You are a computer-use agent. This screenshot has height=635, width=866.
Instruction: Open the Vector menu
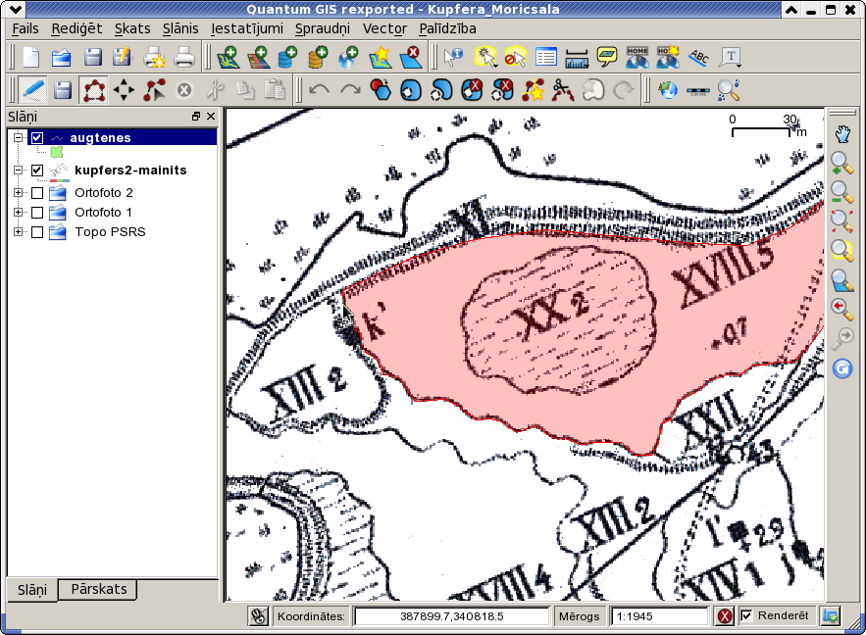[x=384, y=28]
